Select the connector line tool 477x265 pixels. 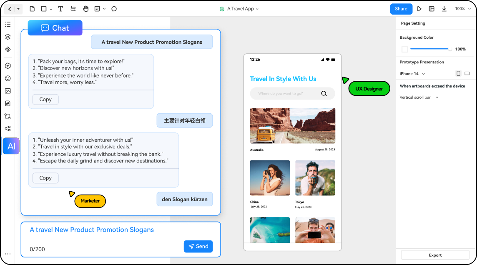point(73,9)
